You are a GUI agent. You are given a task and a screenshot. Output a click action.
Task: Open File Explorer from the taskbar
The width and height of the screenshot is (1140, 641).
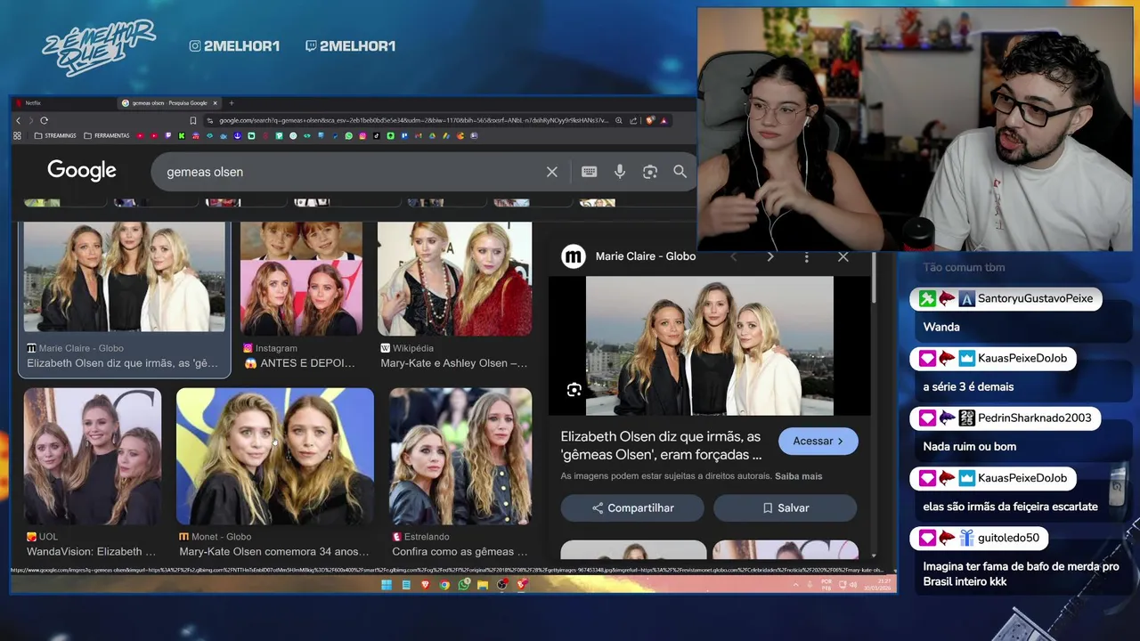point(483,585)
